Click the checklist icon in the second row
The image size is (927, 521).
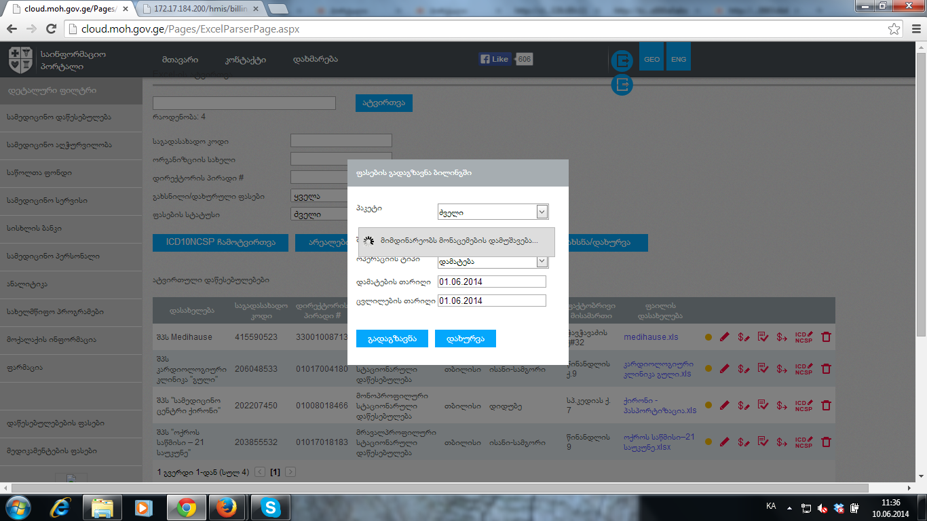coord(763,368)
